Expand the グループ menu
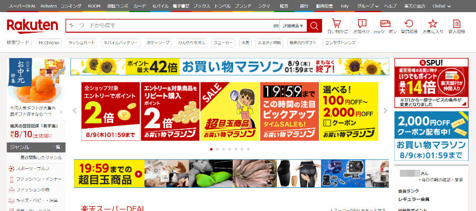Viewport: 476px width, 211px height. point(368,6)
